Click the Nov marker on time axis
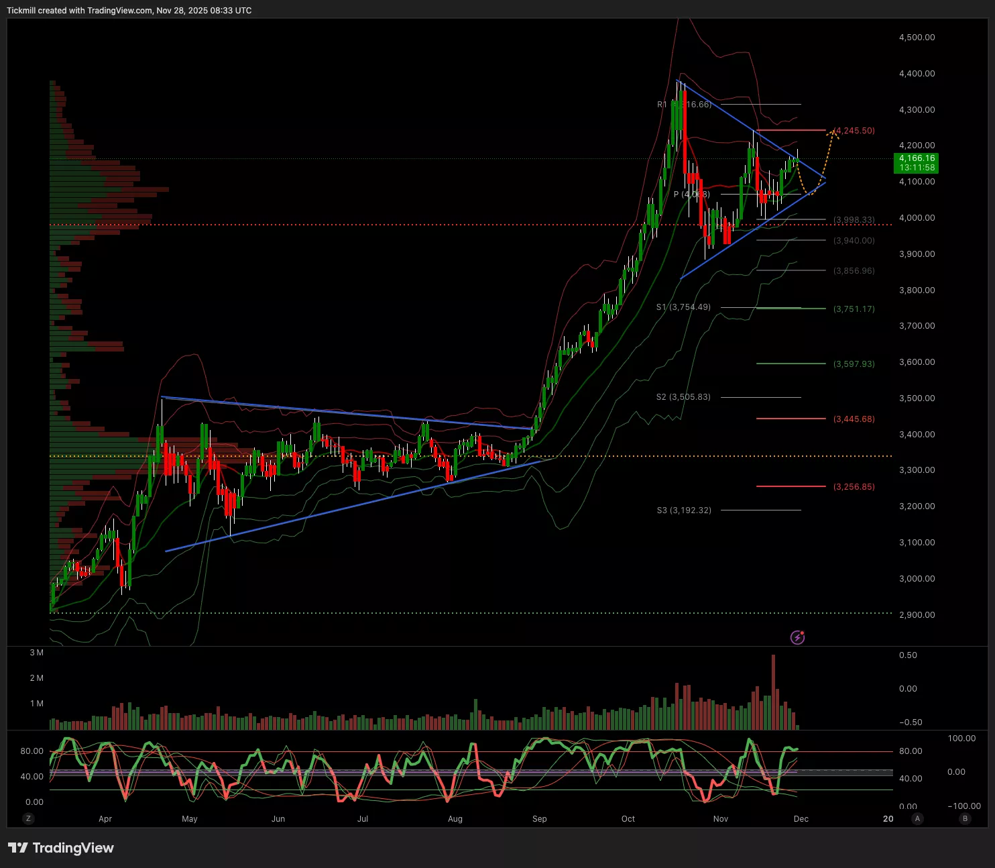This screenshot has height=868, width=995. 721,819
